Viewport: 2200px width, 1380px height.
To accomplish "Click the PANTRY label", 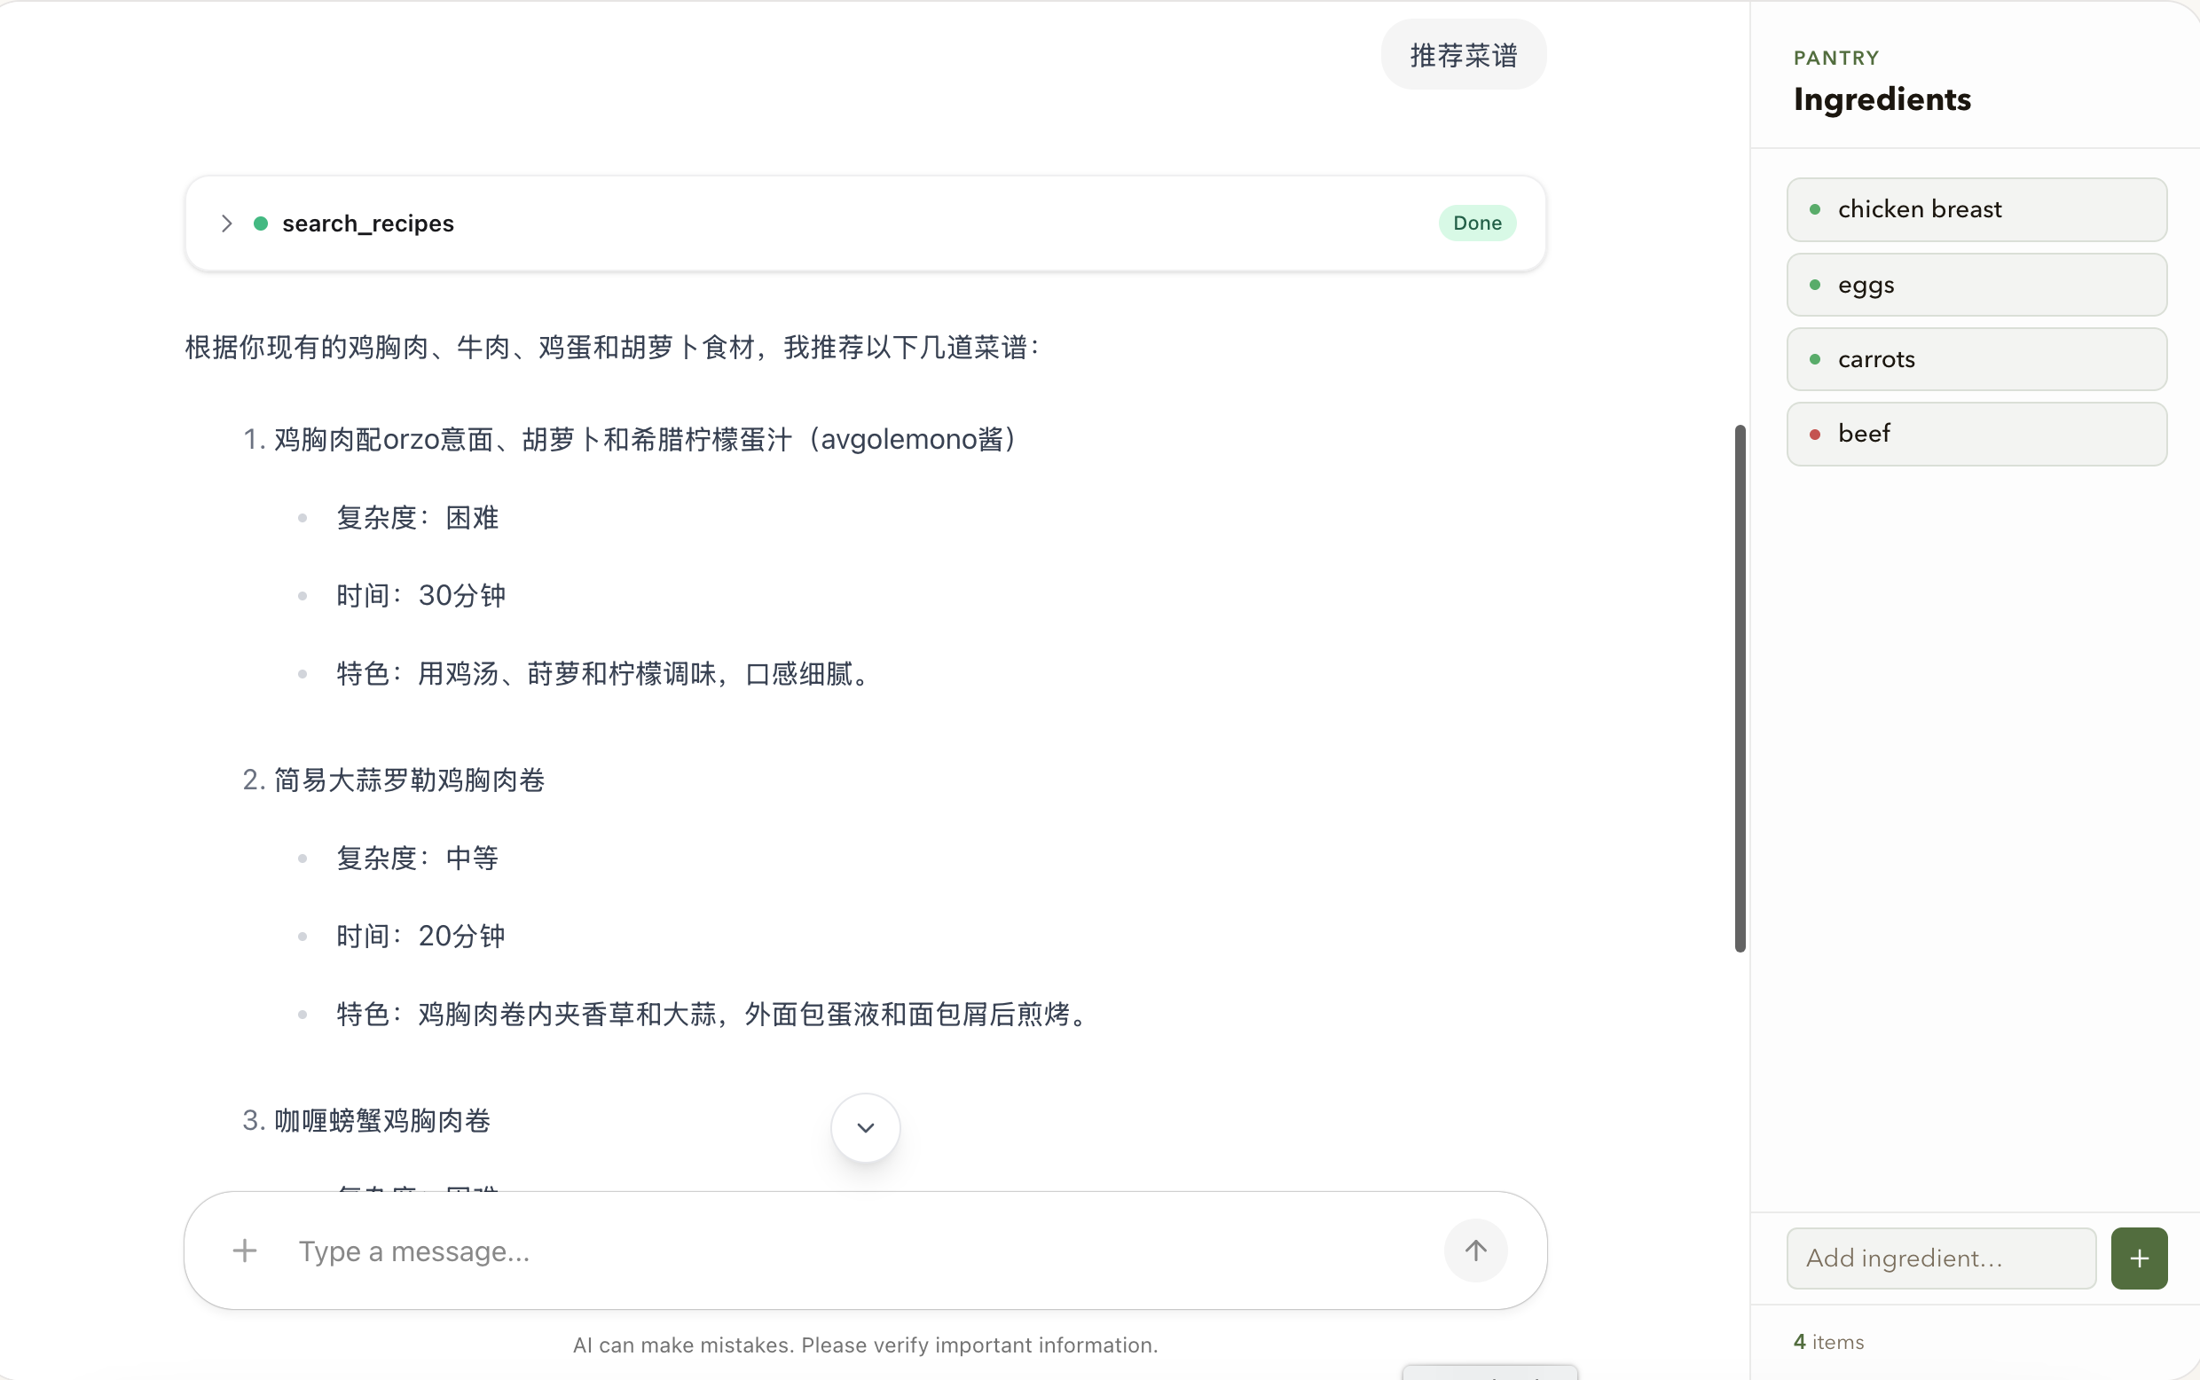I will tap(1835, 59).
